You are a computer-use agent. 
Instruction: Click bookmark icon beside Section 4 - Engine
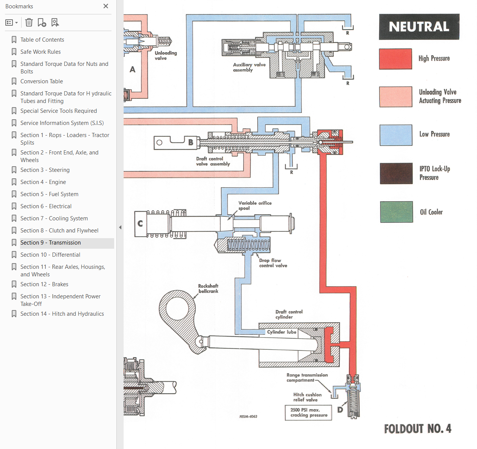(x=14, y=182)
